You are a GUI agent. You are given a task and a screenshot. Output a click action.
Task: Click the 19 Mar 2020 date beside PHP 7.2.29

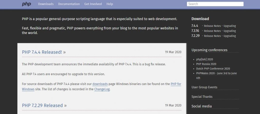click(x=173, y=106)
